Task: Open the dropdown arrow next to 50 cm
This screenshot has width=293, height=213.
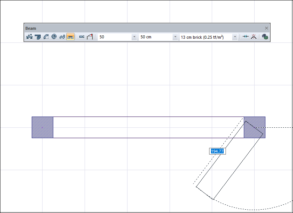Action: 175,37
